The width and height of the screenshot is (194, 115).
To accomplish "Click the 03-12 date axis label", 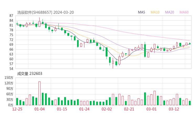I will [x=174, y=109].
